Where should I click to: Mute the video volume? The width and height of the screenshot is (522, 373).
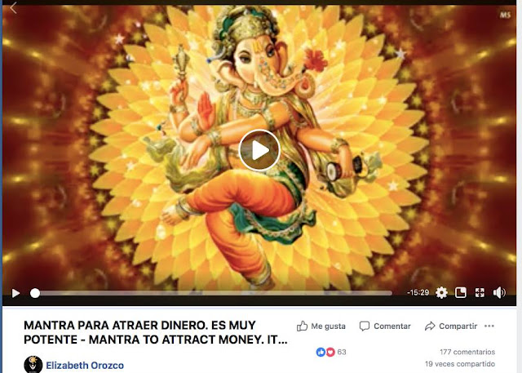(x=499, y=293)
